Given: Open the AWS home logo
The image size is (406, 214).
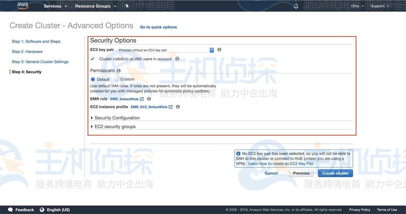Looking at the screenshot, I should [22, 5].
